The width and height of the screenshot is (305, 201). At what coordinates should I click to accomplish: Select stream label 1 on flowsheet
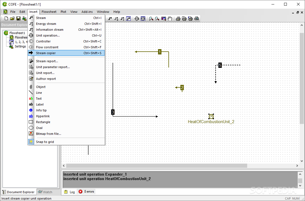point(160,52)
